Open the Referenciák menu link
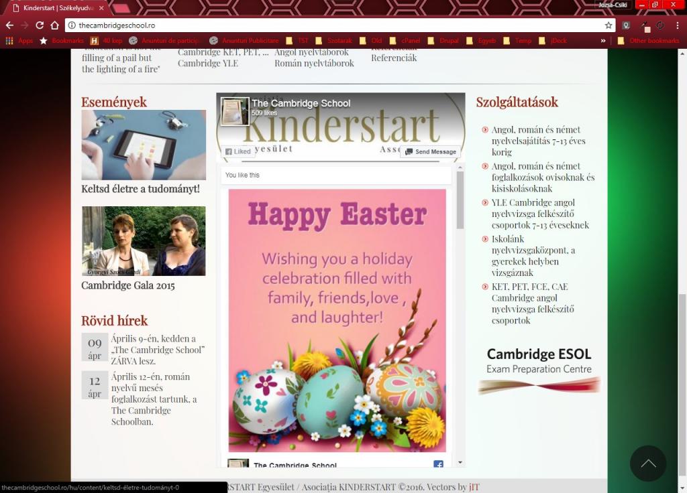This screenshot has height=493, width=687. coord(394,58)
